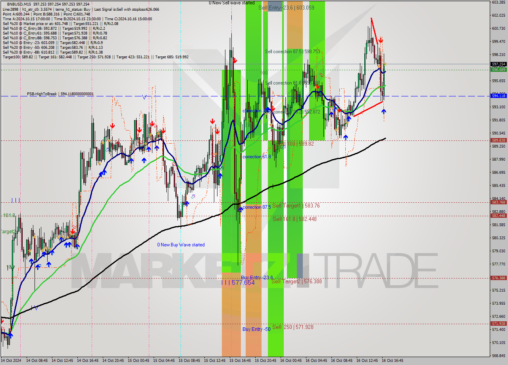This screenshot has width=508, height=365.
Task: Click the '| | | 577.654' price label
Action: [238, 282]
